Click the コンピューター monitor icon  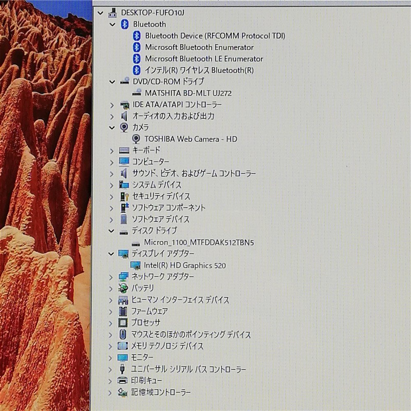pyautogui.click(x=124, y=162)
